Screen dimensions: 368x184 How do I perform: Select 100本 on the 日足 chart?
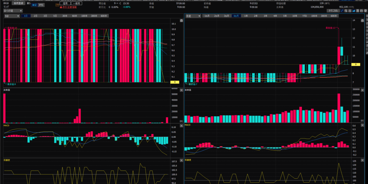point(314,16)
